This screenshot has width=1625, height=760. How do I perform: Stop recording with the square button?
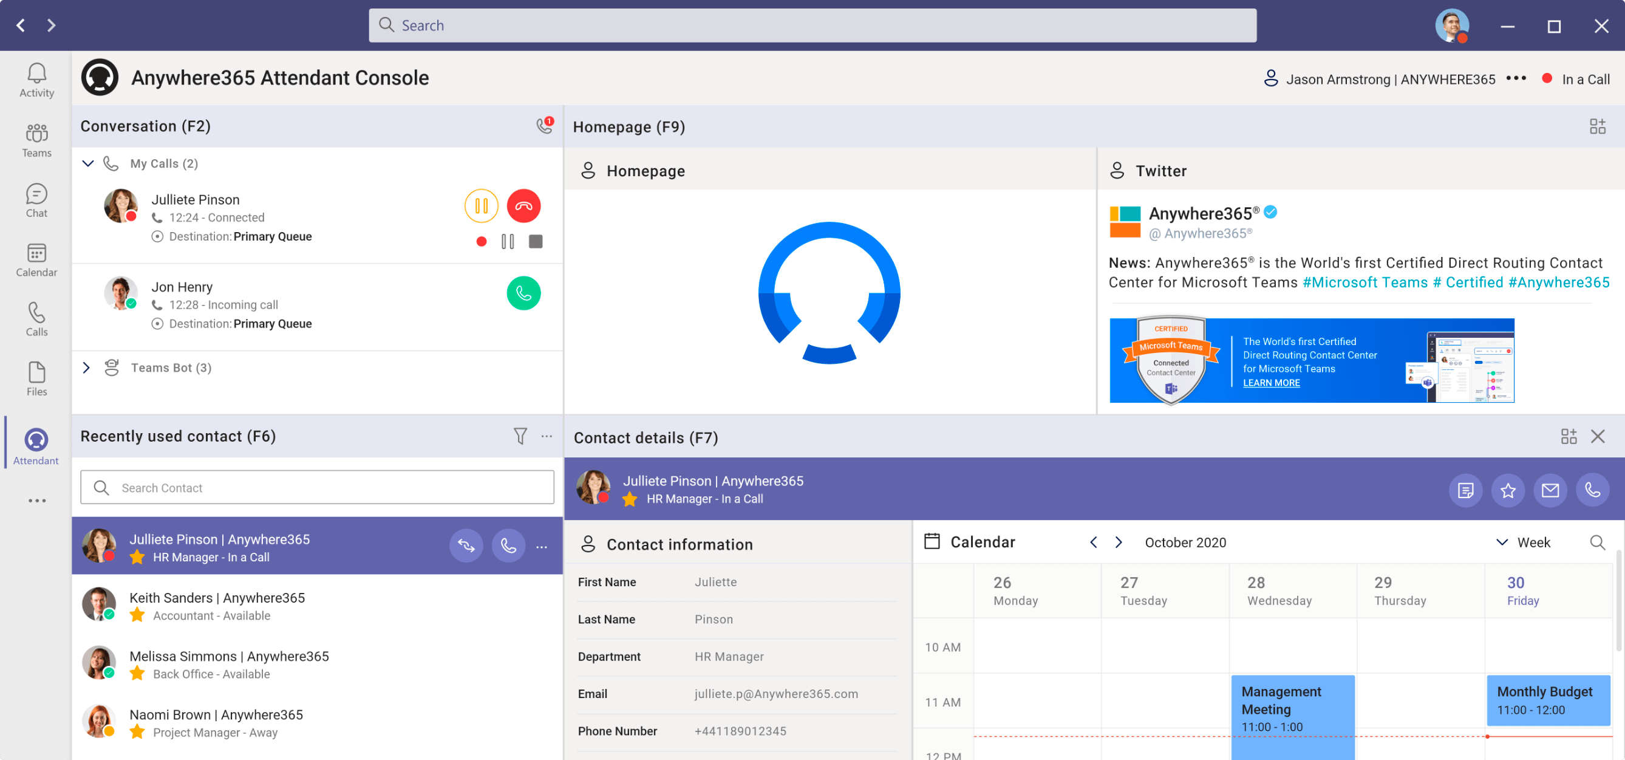pyautogui.click(x=536, y=241)
